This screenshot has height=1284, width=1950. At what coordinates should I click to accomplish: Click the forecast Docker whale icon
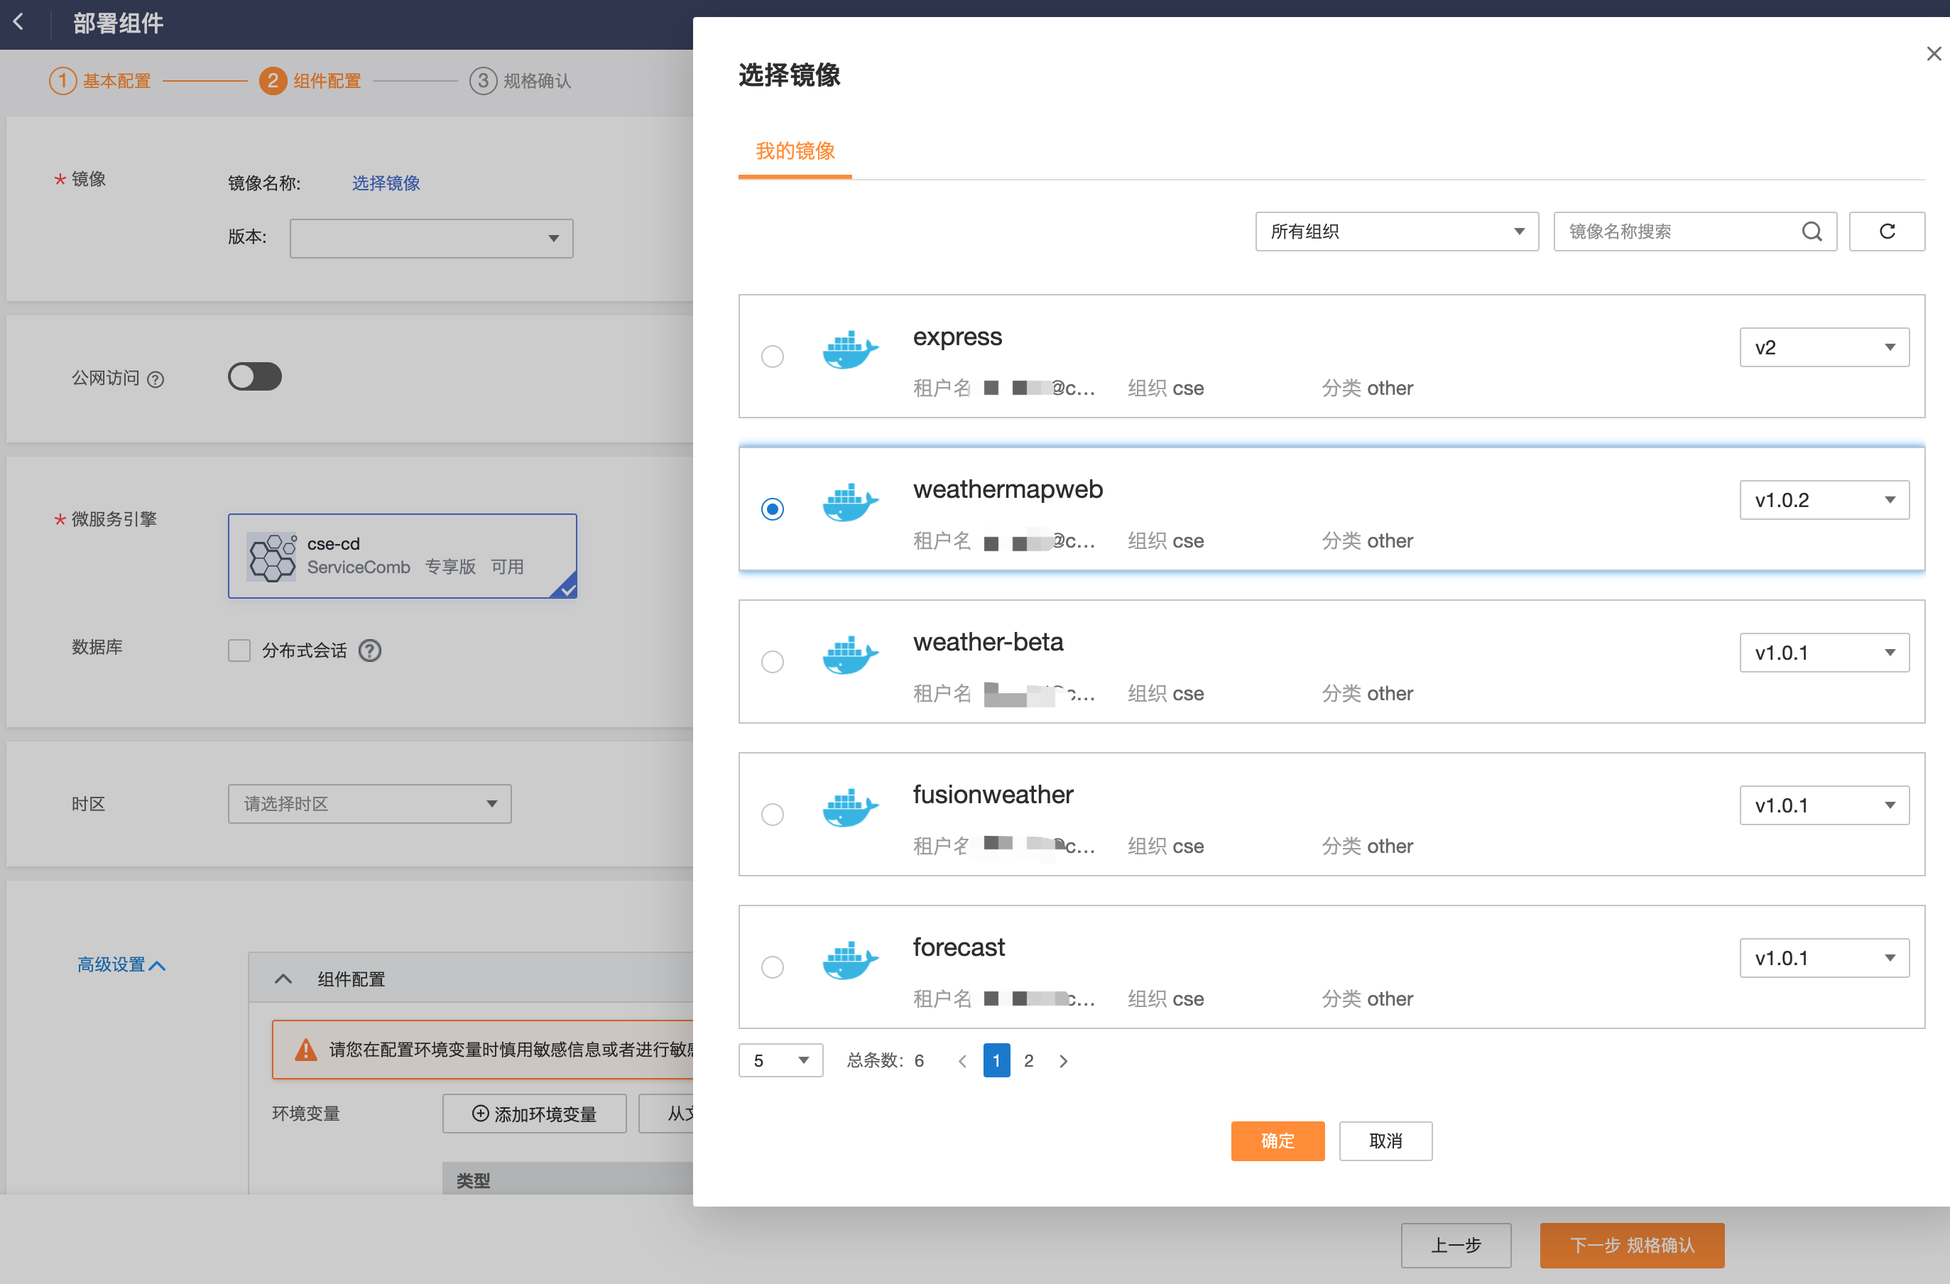tap(849, 961)
